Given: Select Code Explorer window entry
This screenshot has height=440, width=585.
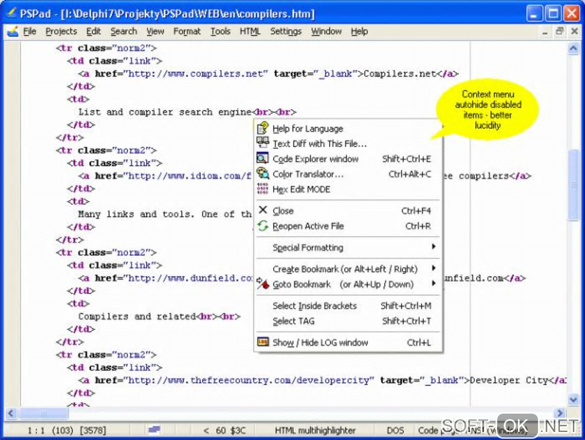Looking at the screenshot, I should pos(348,159).
